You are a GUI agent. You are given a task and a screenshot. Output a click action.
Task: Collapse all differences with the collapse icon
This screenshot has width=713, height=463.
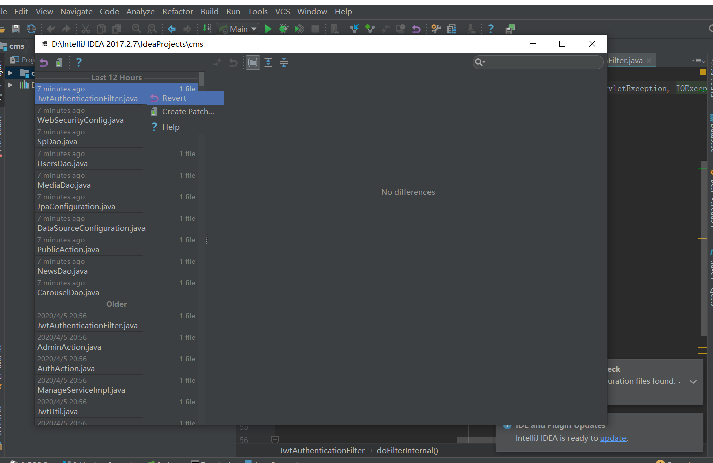284,62
